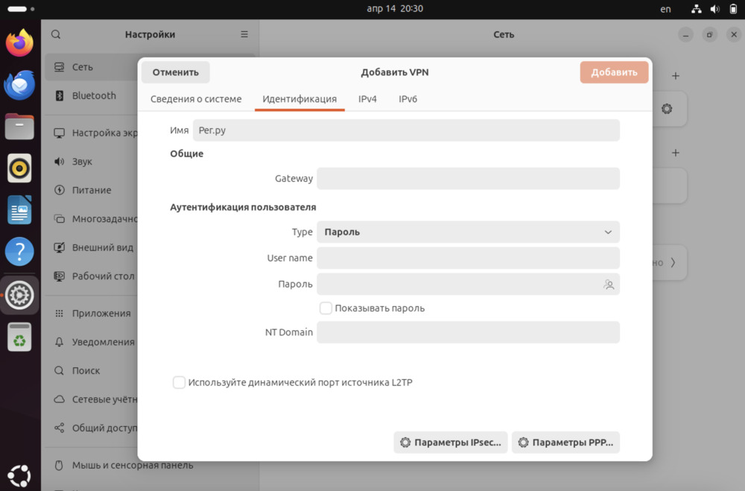Viewport: 745px width, 491px height.
Task: Click the password storage icon in Пароль field
Action: [609, 285]
